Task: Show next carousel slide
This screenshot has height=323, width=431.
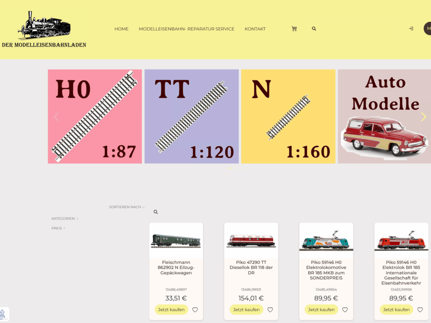Action: click(x=423, y=117)
